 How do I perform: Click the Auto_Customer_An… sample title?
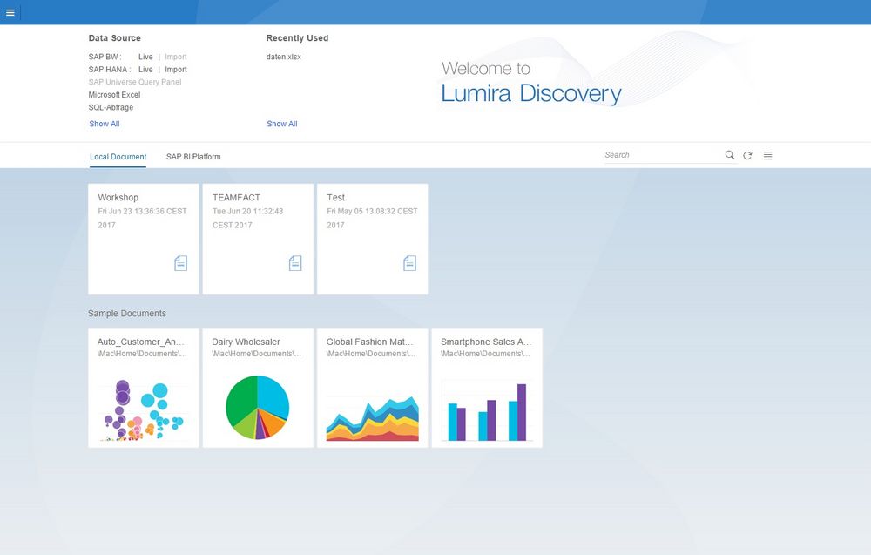click(x=140, y=342)
